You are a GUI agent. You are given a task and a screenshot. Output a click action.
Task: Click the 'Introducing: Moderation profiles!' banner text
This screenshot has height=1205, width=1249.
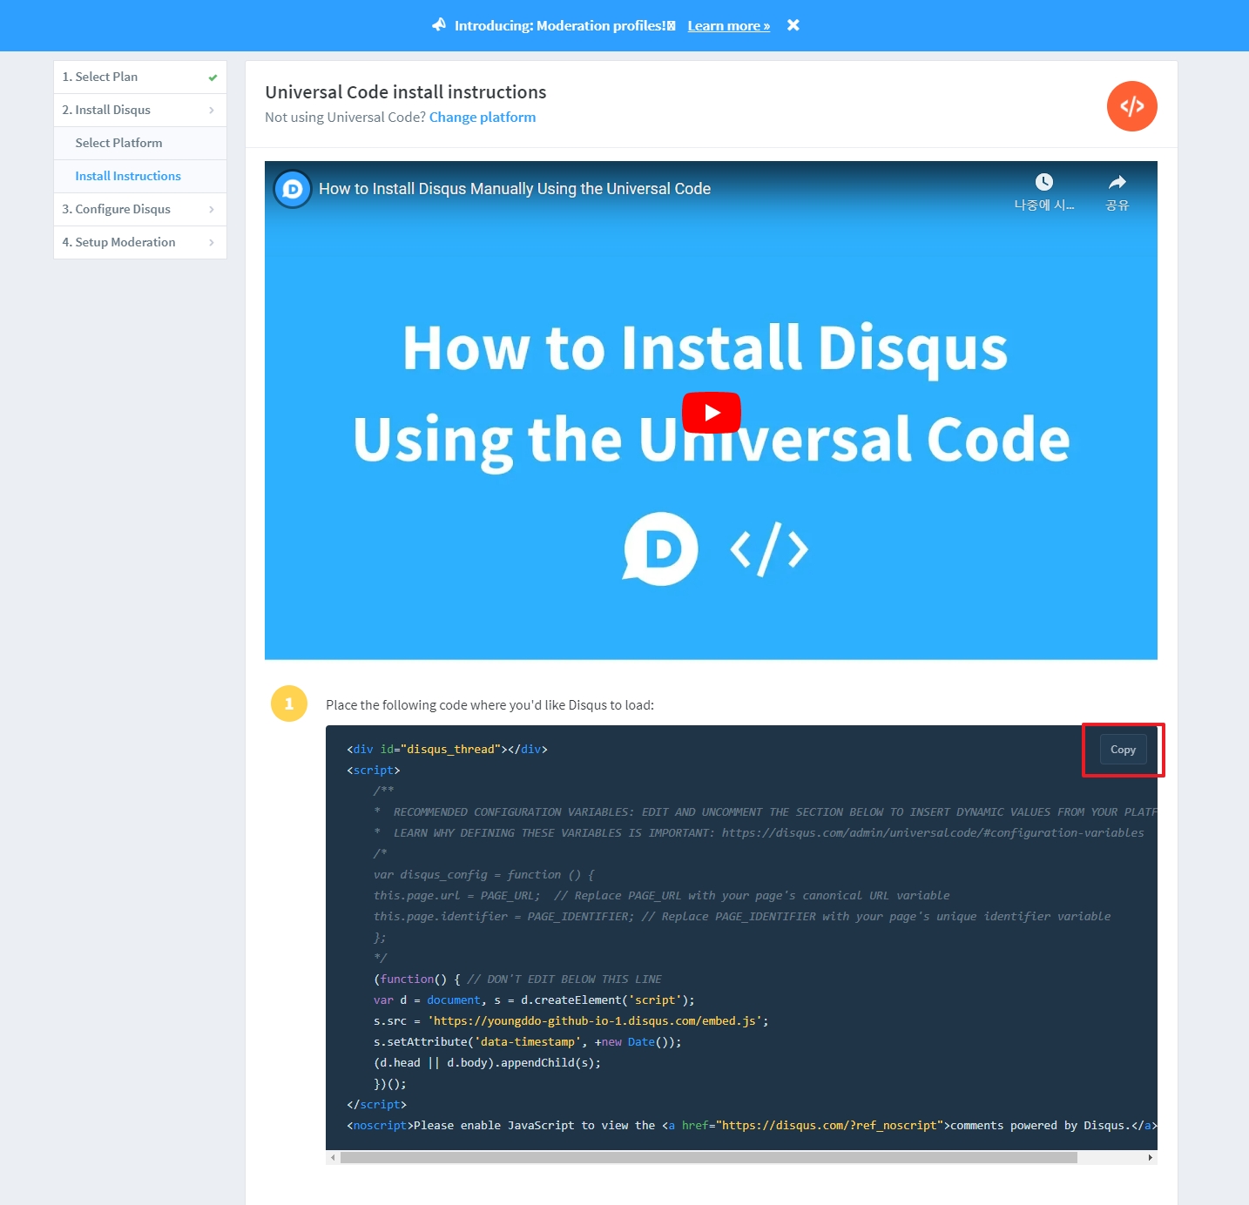point(564,26)
